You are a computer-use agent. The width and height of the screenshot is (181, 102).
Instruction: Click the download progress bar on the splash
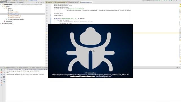(x=82, y=76)
